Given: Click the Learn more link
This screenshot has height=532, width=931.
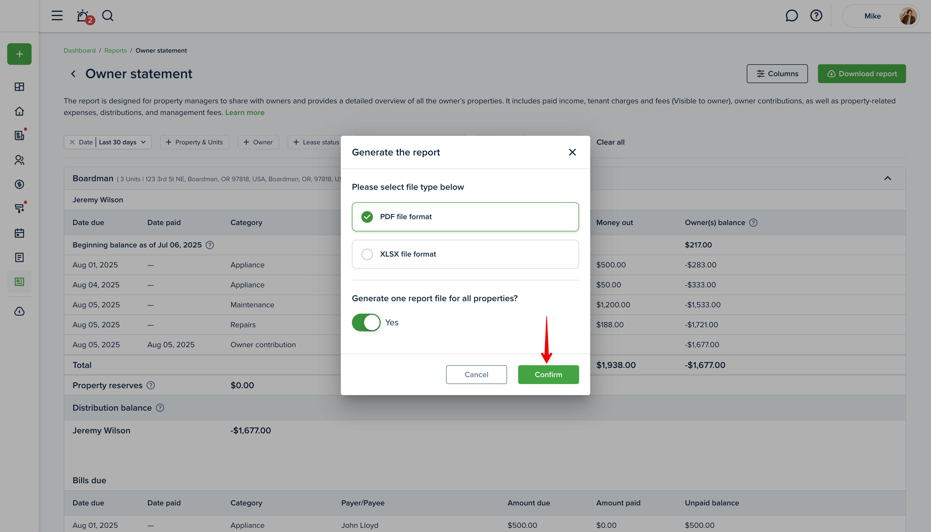Looking at the screenshot, I should coord(244,112).
